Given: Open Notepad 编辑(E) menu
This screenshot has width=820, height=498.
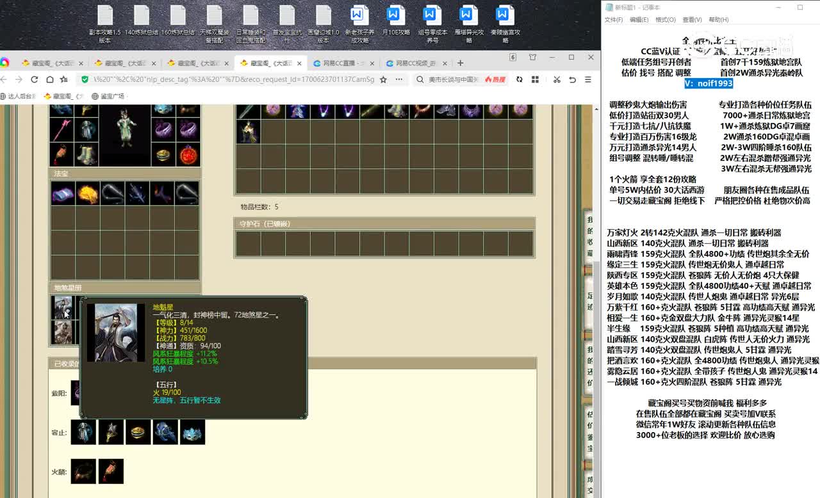Looking at the screenshot, I should (639, 20).
